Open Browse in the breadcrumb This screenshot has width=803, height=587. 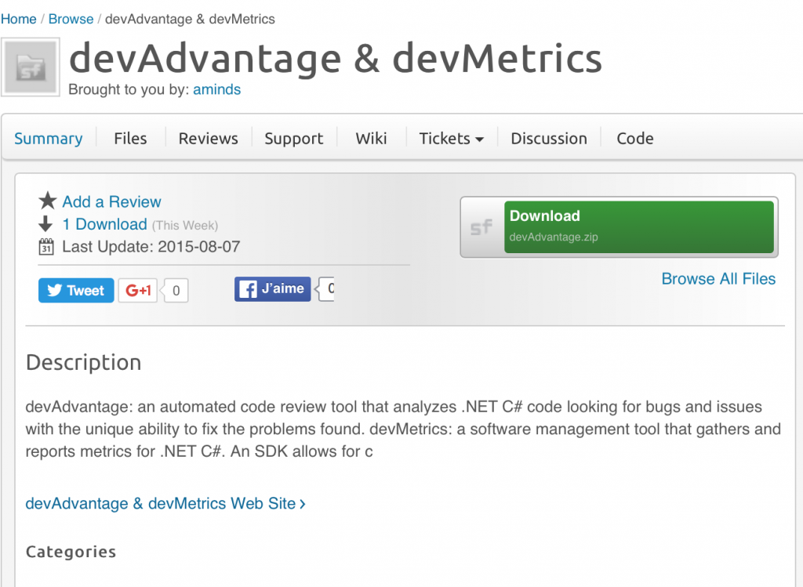tap(71, 19)
